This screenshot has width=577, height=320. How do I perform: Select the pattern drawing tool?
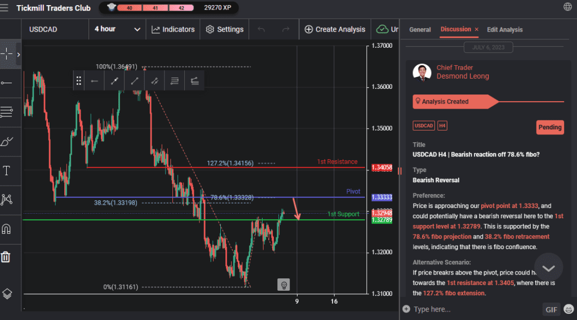click(x=7, y=199)
